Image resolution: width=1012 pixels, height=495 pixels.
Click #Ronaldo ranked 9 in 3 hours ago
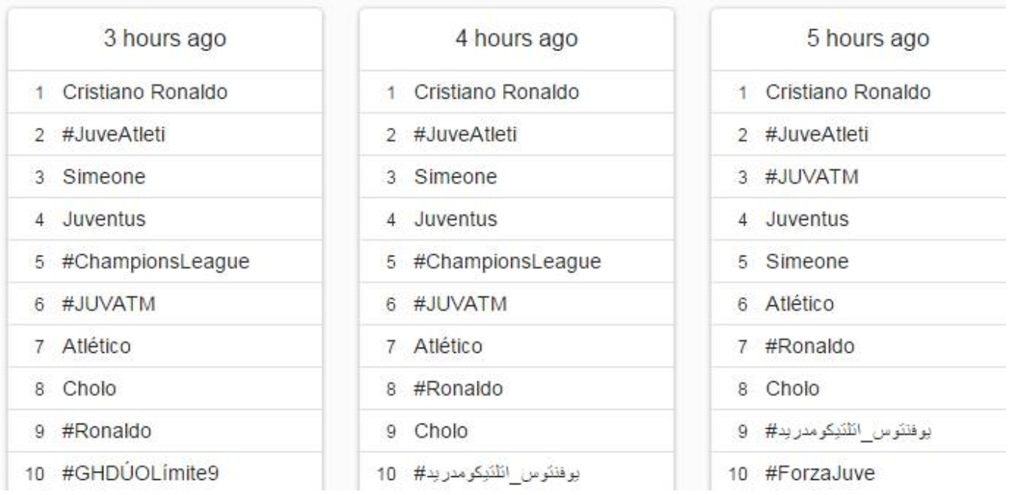[x=108, y=431]
